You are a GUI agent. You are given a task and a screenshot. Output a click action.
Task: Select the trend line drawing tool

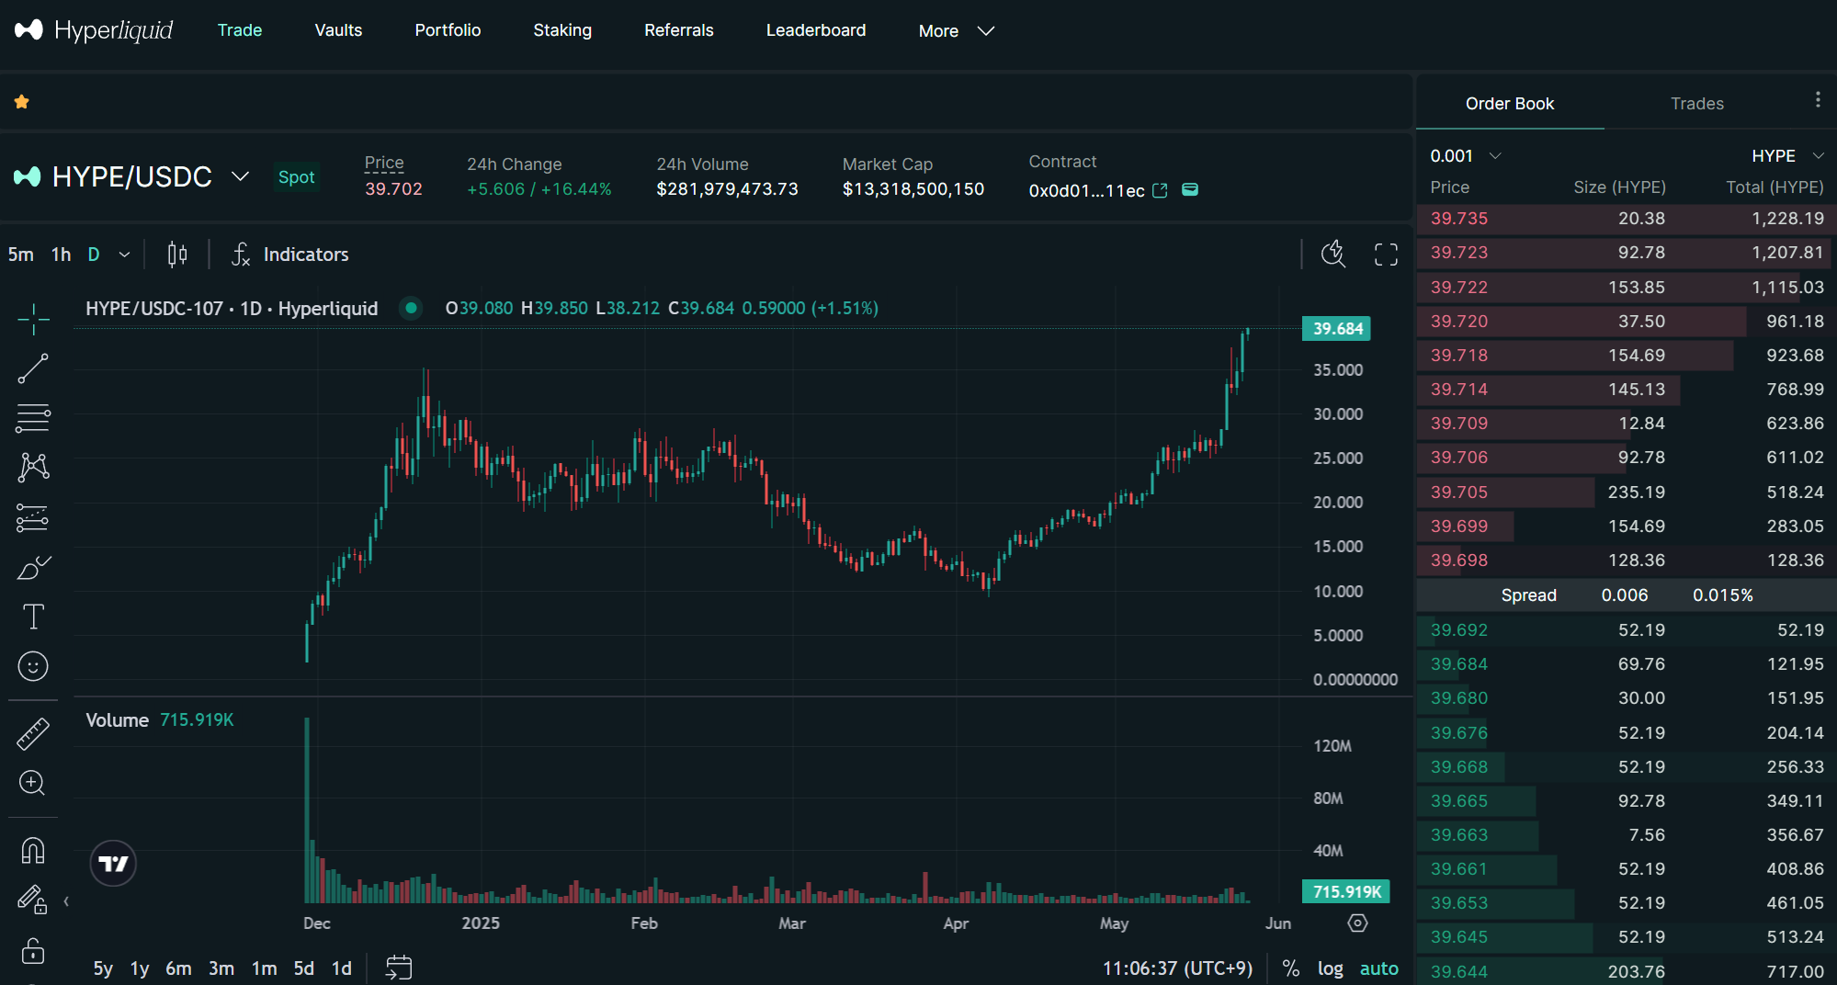(33, 369)
